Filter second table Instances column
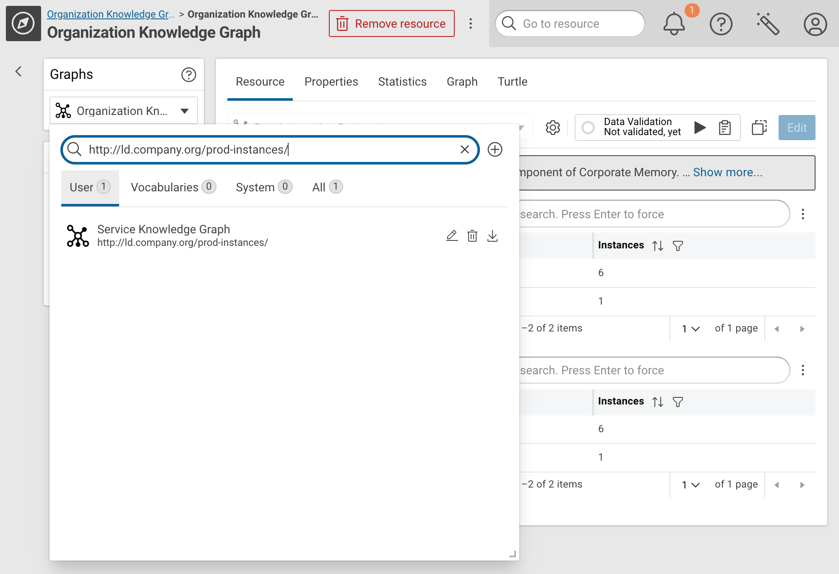This screenshot has height=574, width=839. click(678, 402)
